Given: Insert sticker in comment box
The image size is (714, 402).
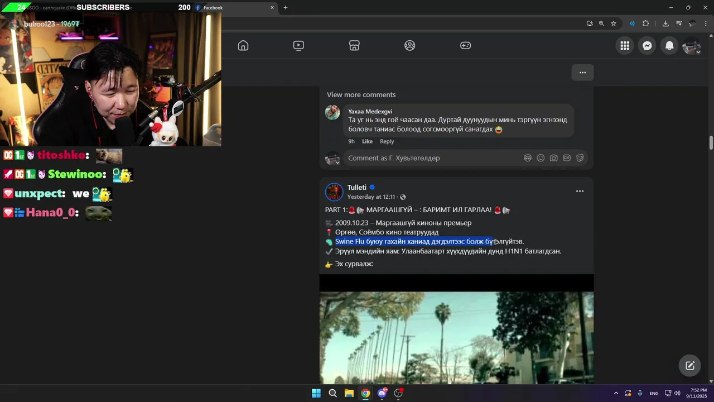Looking at the screenshot, I should 580,158.
